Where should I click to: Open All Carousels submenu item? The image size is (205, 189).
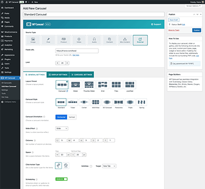[7, 83]
